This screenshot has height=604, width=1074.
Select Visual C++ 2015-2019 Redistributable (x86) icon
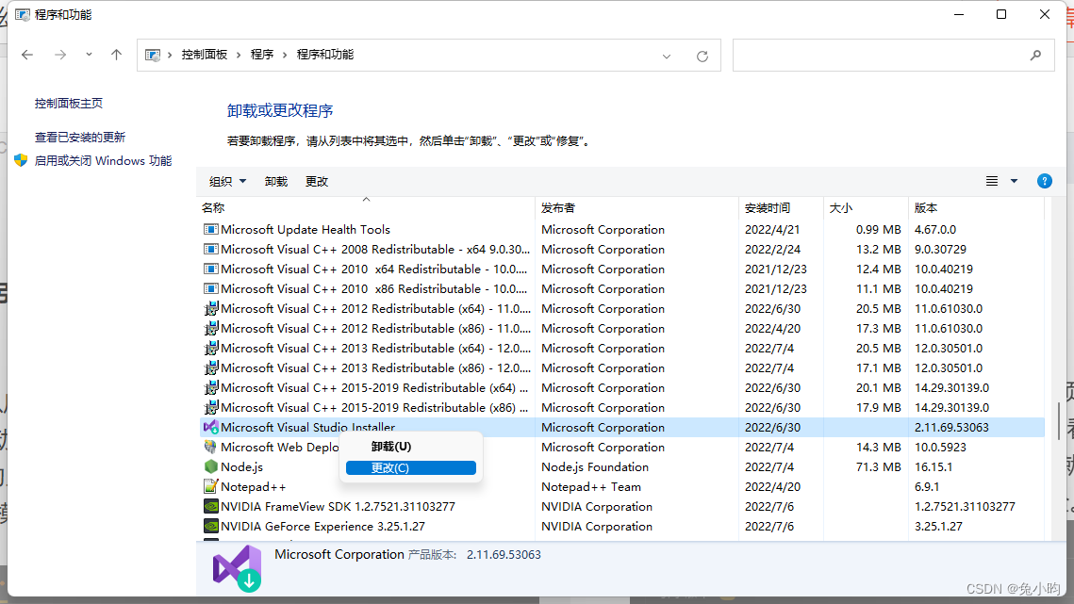coord(211,407)
